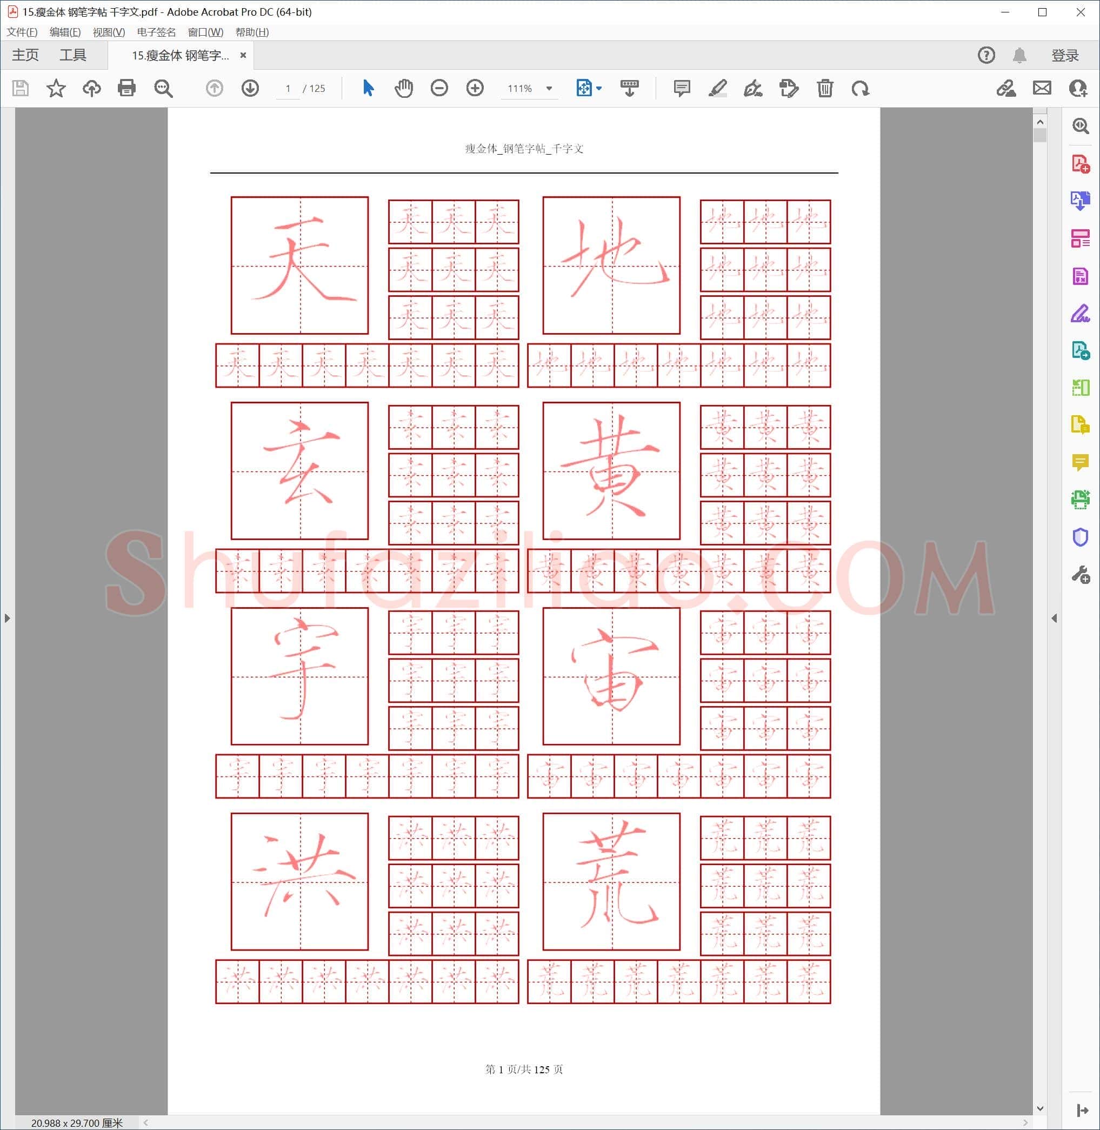Open the help question mark
This screenshot has height=1130, width=1100.
(x=985, y=56)
